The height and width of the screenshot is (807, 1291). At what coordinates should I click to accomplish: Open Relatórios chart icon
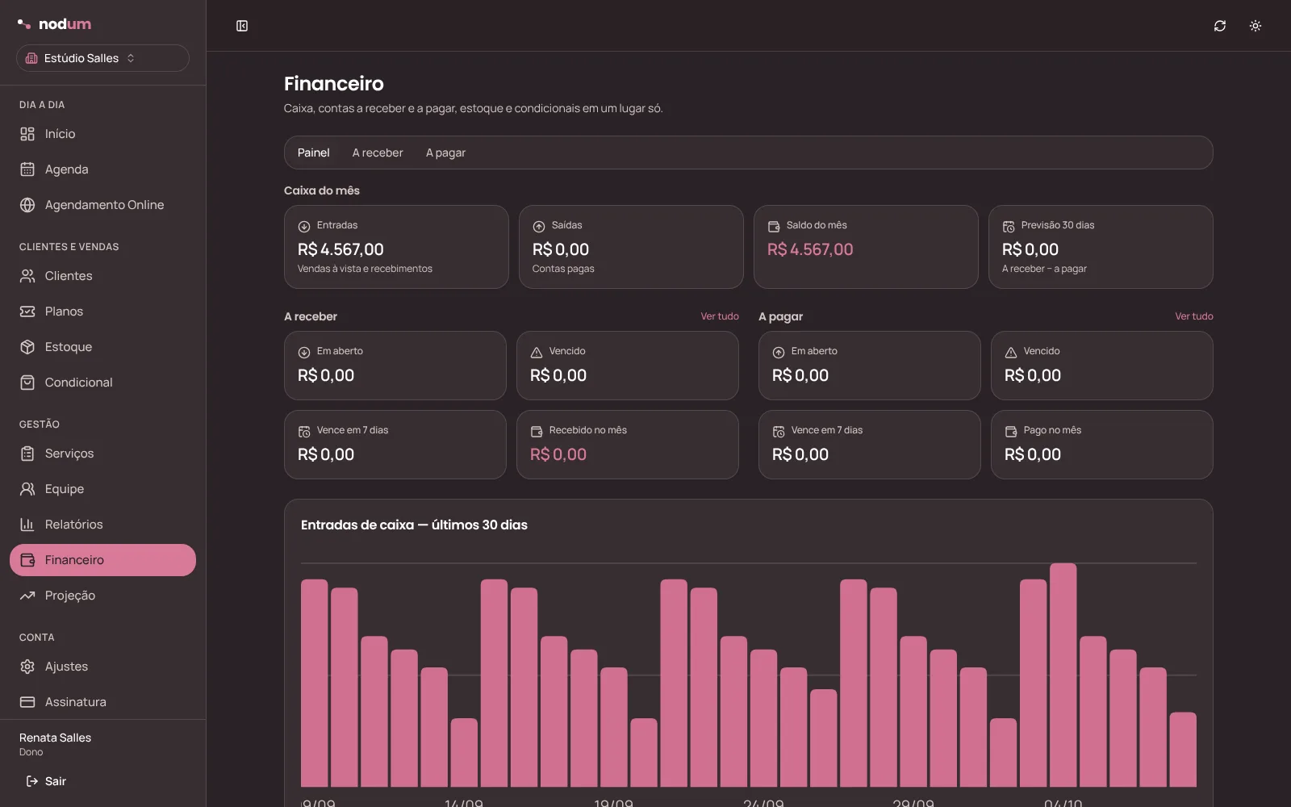click(x=27, y=525)
